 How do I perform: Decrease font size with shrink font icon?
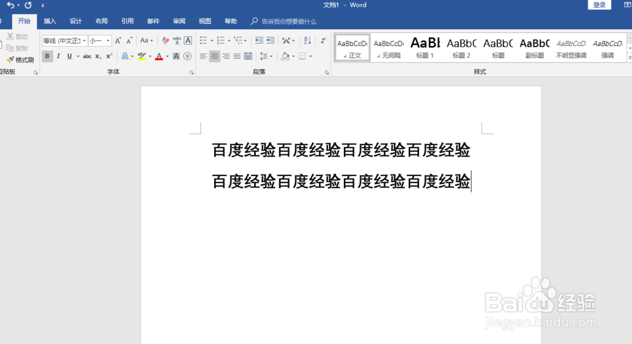tap(130, 40)
